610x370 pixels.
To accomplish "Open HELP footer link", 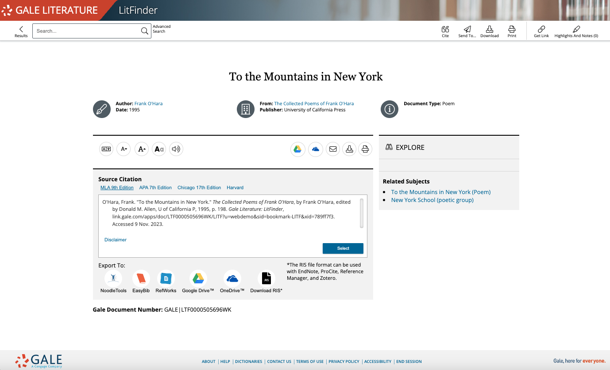I will pos(225,361).
